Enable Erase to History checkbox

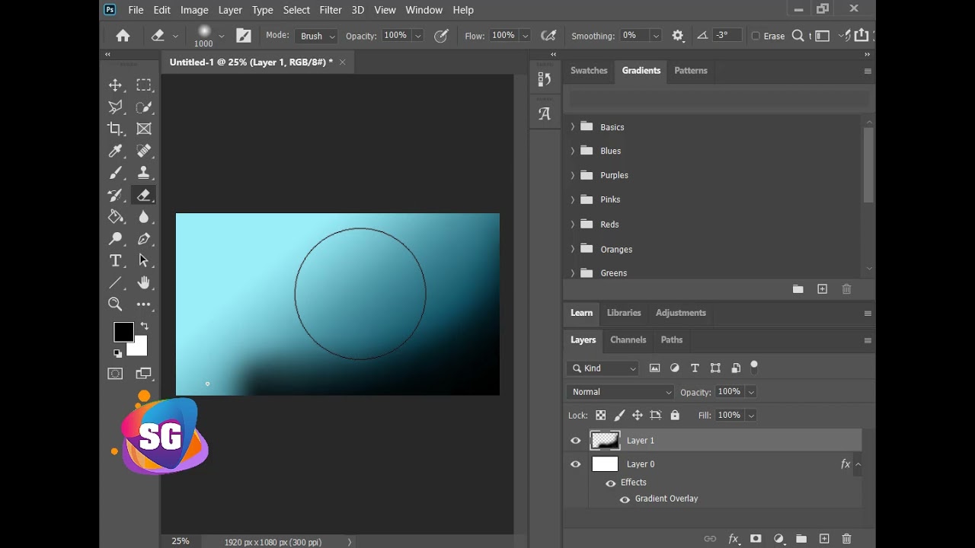point(756,36)
